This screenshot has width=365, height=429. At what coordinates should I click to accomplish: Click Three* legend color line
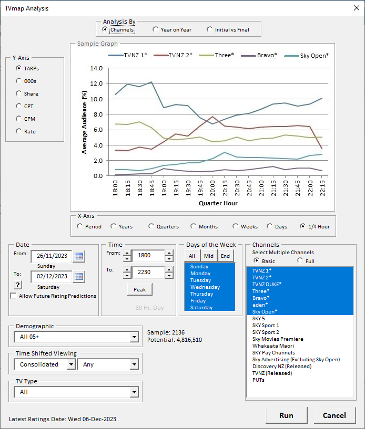click(206, 55)
